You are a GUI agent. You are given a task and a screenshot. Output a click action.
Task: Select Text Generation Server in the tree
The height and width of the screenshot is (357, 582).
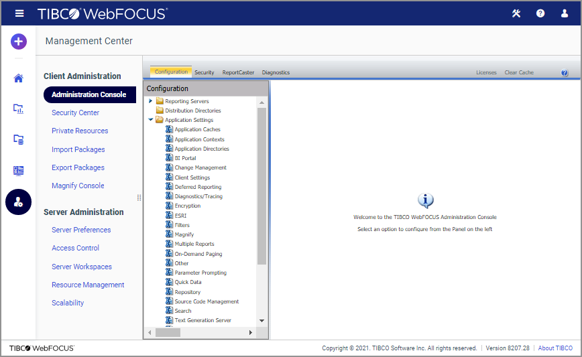pos(202,320)
